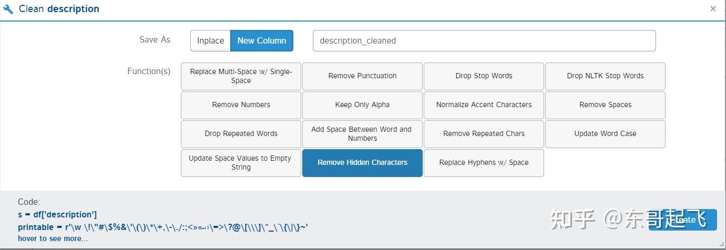Toggle the Keep Only Alpha function
726x250 pixels.
click(362, 105)
